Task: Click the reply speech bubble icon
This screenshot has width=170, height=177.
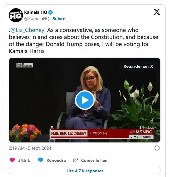Action: point(41,160)
